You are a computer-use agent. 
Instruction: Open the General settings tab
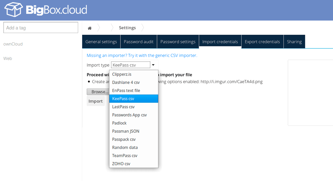tap(101, 42)
